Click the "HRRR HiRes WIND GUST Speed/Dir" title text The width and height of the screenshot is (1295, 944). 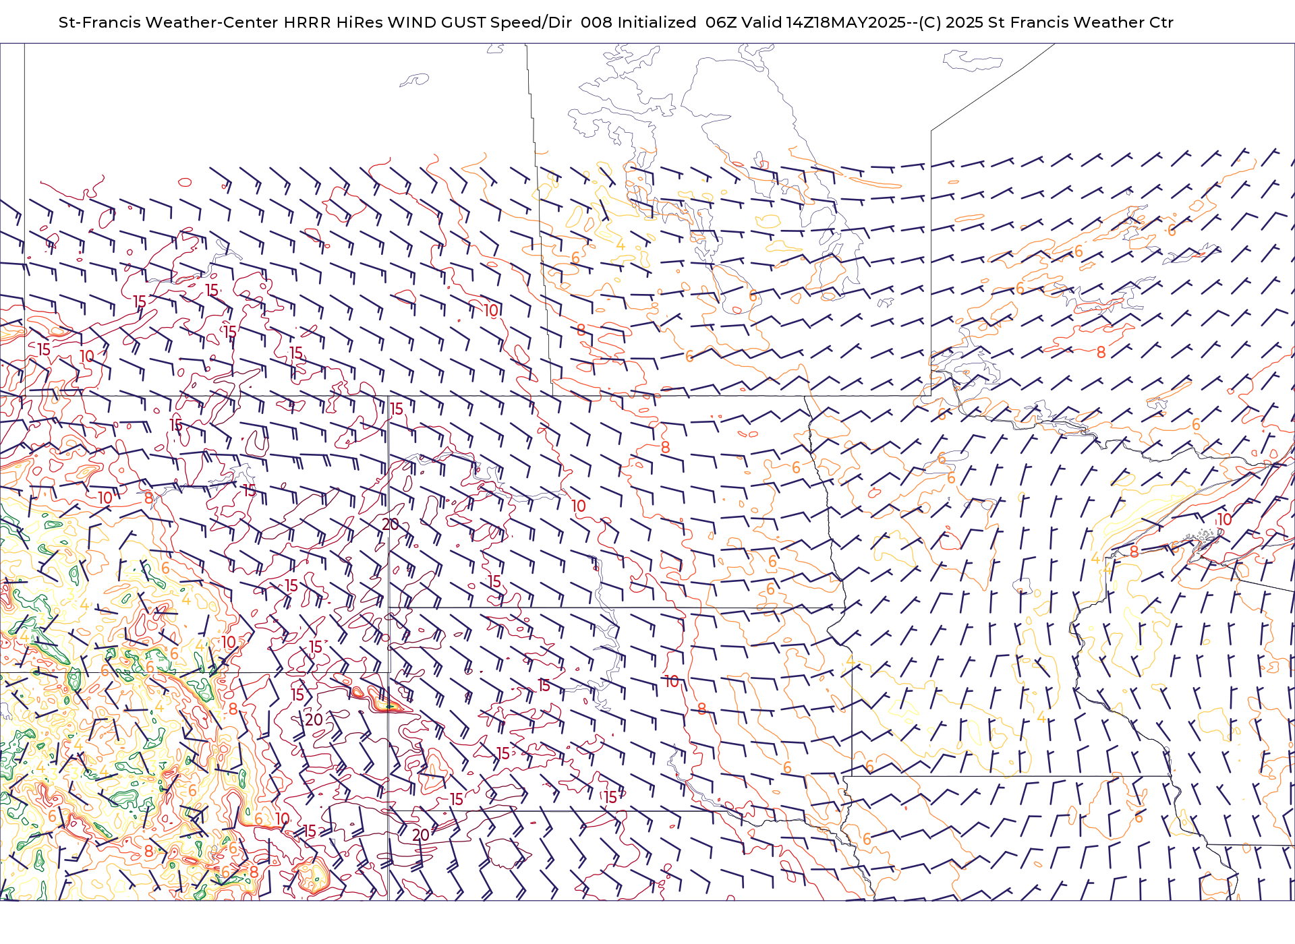428,23
